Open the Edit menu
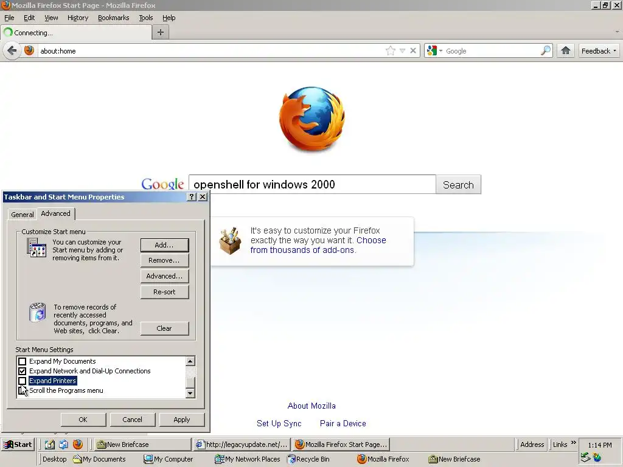623x467 pixels. 29,18
